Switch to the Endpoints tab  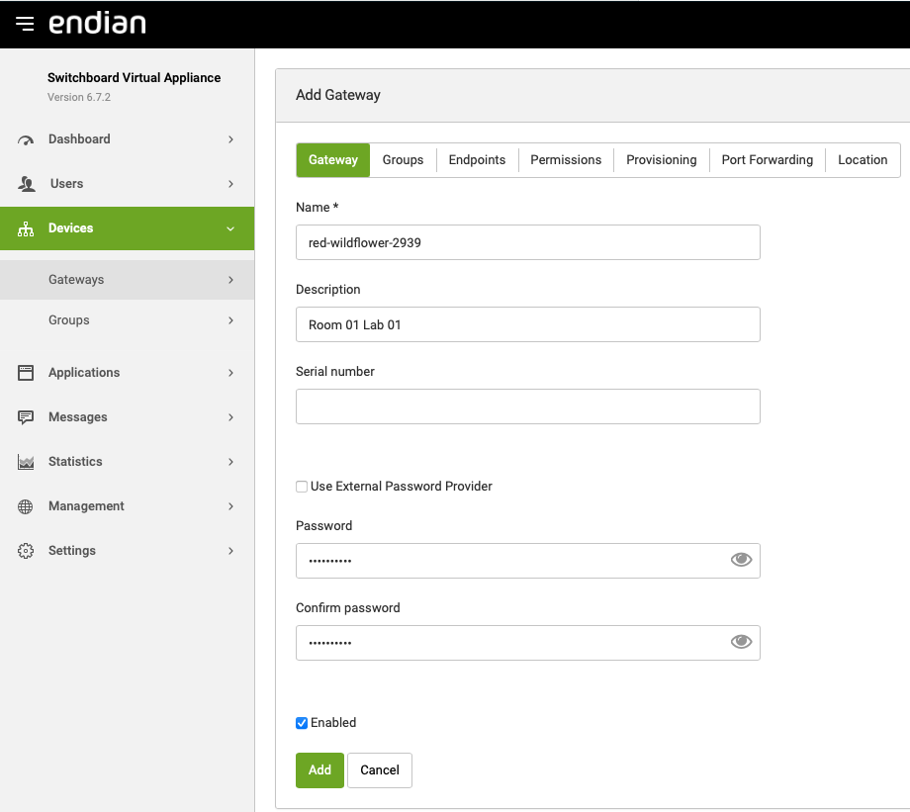(x=477, y=160)
